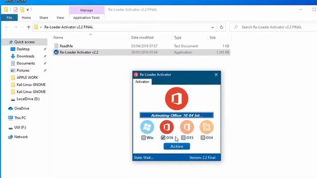Image resolution: width=317 pixels, height=178 pixels.
Task: Click the State: Wait... status text
Action: (144, 158)
